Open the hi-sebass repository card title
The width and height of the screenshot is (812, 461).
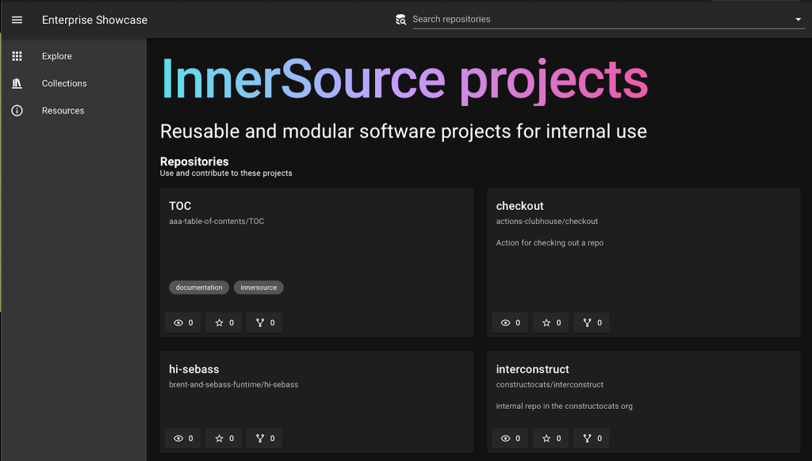pos(193,369)
